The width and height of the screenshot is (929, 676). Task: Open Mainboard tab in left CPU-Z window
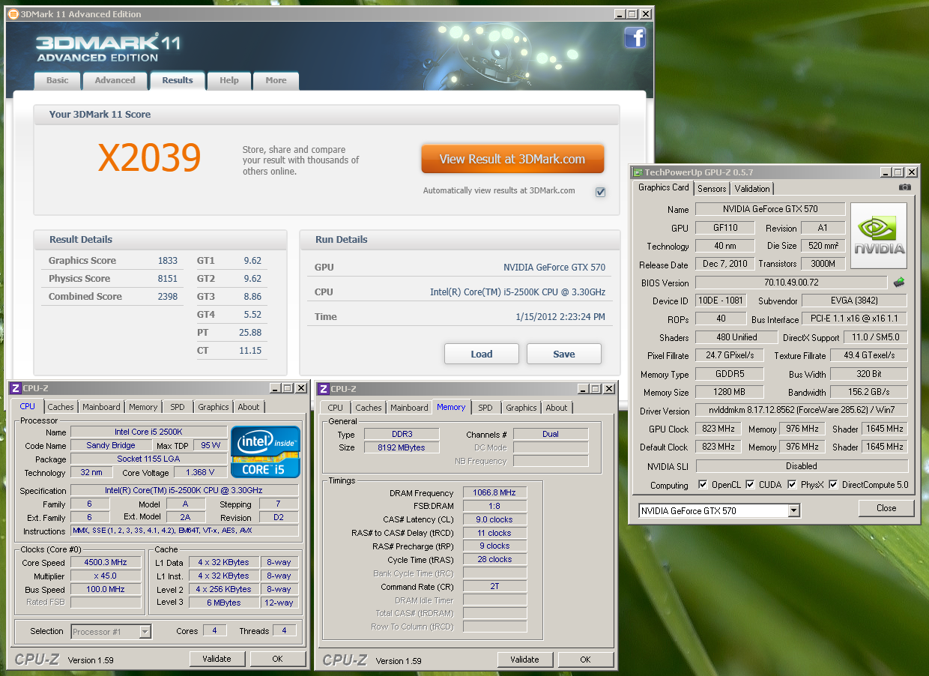tap(101, 407)
